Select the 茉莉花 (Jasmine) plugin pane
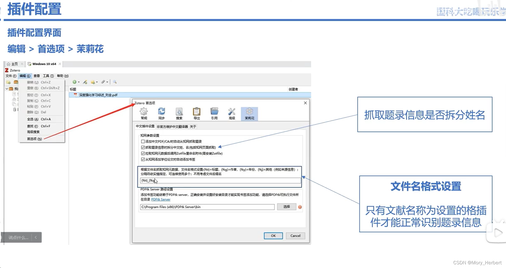506x268 pixels. [x=249, y=114]
